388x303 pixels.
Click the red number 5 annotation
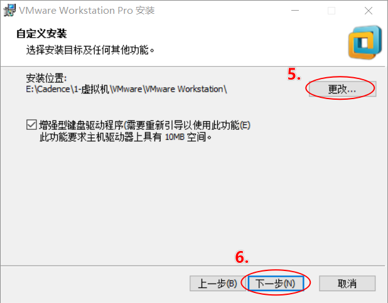pos(294,74)
